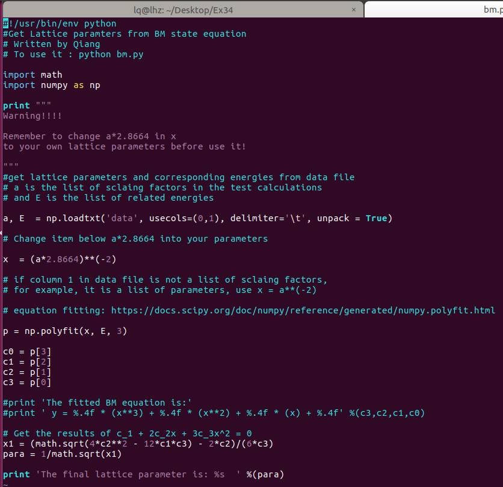This screenshot has height=487, width=503.
Task: Place cursor on 'p = np.polyfit(x, E, 3)'
Action: [x=65, y=331]
